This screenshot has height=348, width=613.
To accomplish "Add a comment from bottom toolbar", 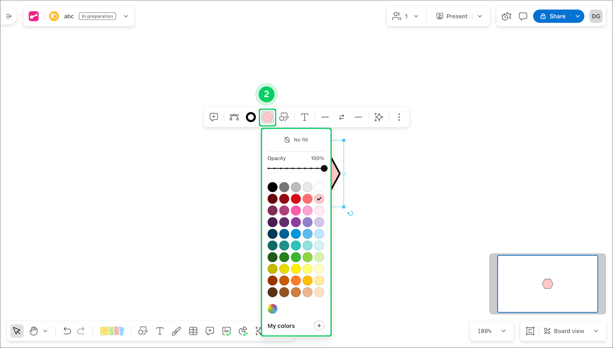I will tap(210, 331).
